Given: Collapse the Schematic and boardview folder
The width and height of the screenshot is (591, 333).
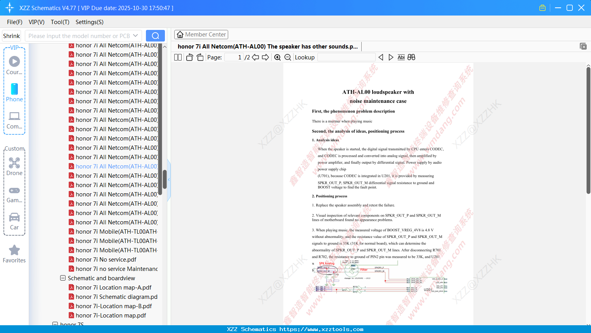Looking at the screenshot, I should (63, 278).
